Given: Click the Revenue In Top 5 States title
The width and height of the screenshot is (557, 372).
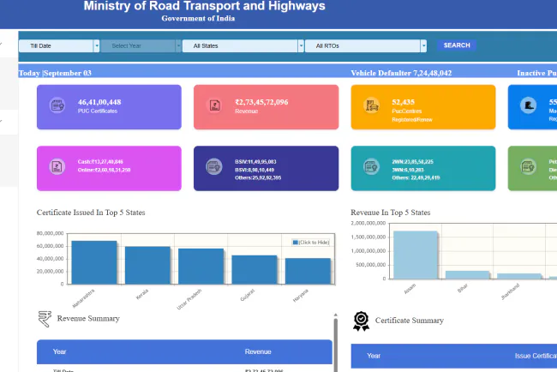Looking at the screenshot, I should [x=391, y=213].
